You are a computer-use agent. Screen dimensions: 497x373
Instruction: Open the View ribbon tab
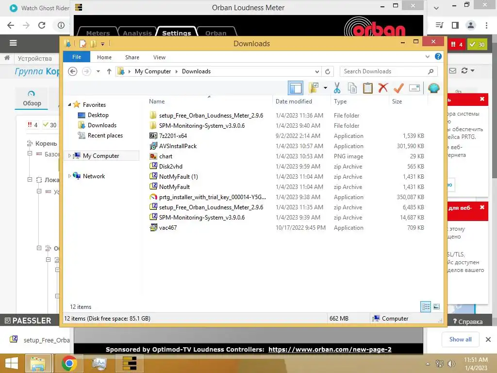click(x=159, y=57)
